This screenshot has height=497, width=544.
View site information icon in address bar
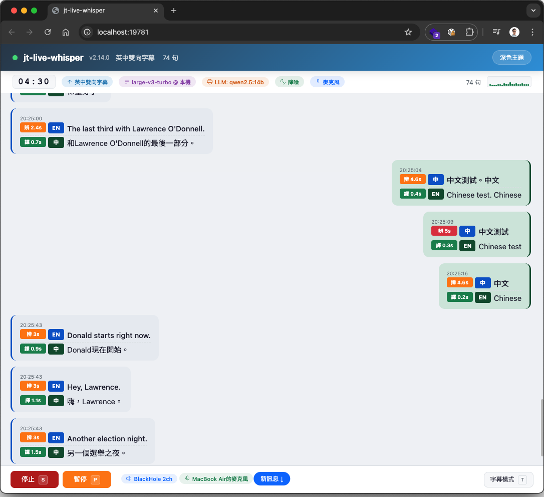point(88,32)
